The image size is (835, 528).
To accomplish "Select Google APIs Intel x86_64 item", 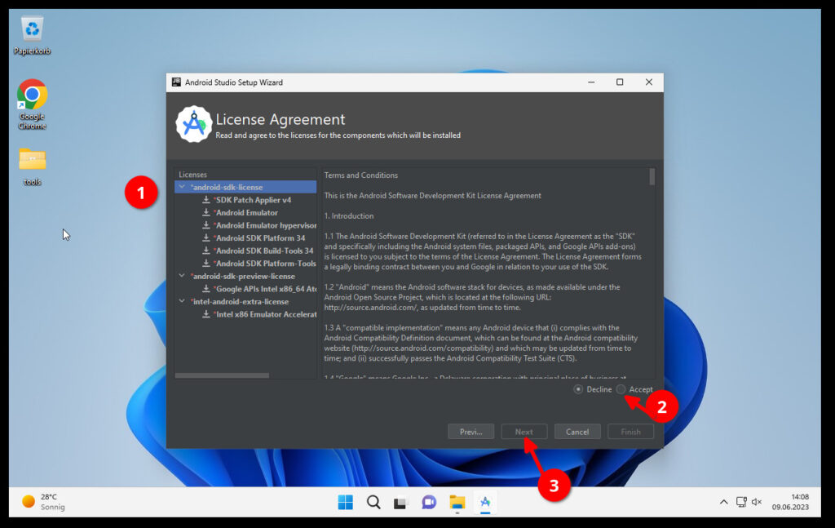I will point(265,289).
